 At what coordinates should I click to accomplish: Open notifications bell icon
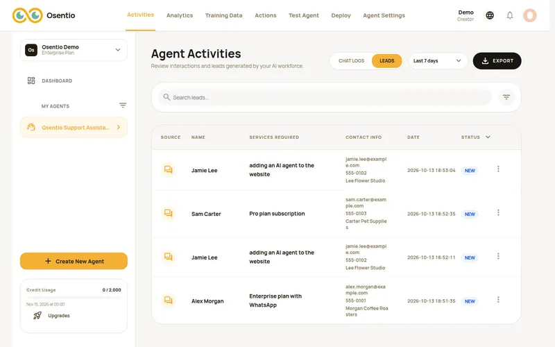pyautogui.click(x=510, y=15)
